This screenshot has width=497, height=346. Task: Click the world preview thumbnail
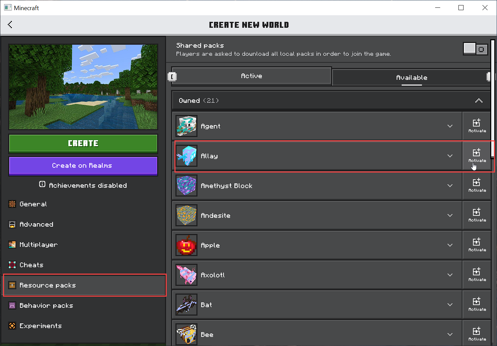83,87
